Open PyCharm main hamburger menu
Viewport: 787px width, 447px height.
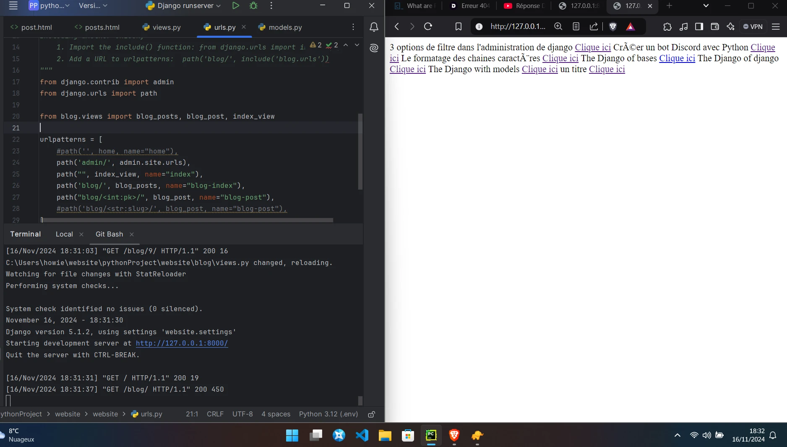pos(13,6)
